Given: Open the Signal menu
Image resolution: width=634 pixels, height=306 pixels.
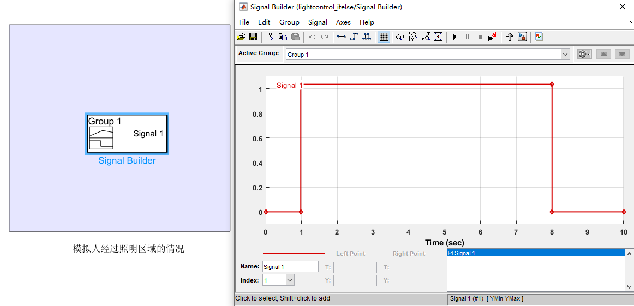Looking at the screenshot, I should (318, 22).
